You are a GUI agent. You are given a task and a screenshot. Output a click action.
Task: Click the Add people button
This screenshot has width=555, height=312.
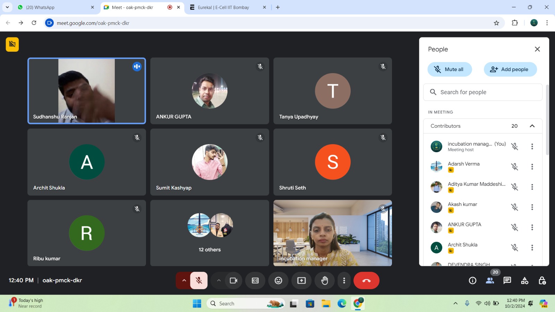tap(510, 69)
